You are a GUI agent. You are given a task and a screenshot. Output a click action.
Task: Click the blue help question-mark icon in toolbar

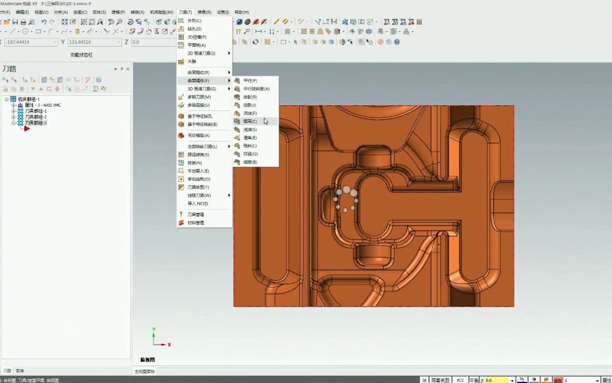coord(397,42)
